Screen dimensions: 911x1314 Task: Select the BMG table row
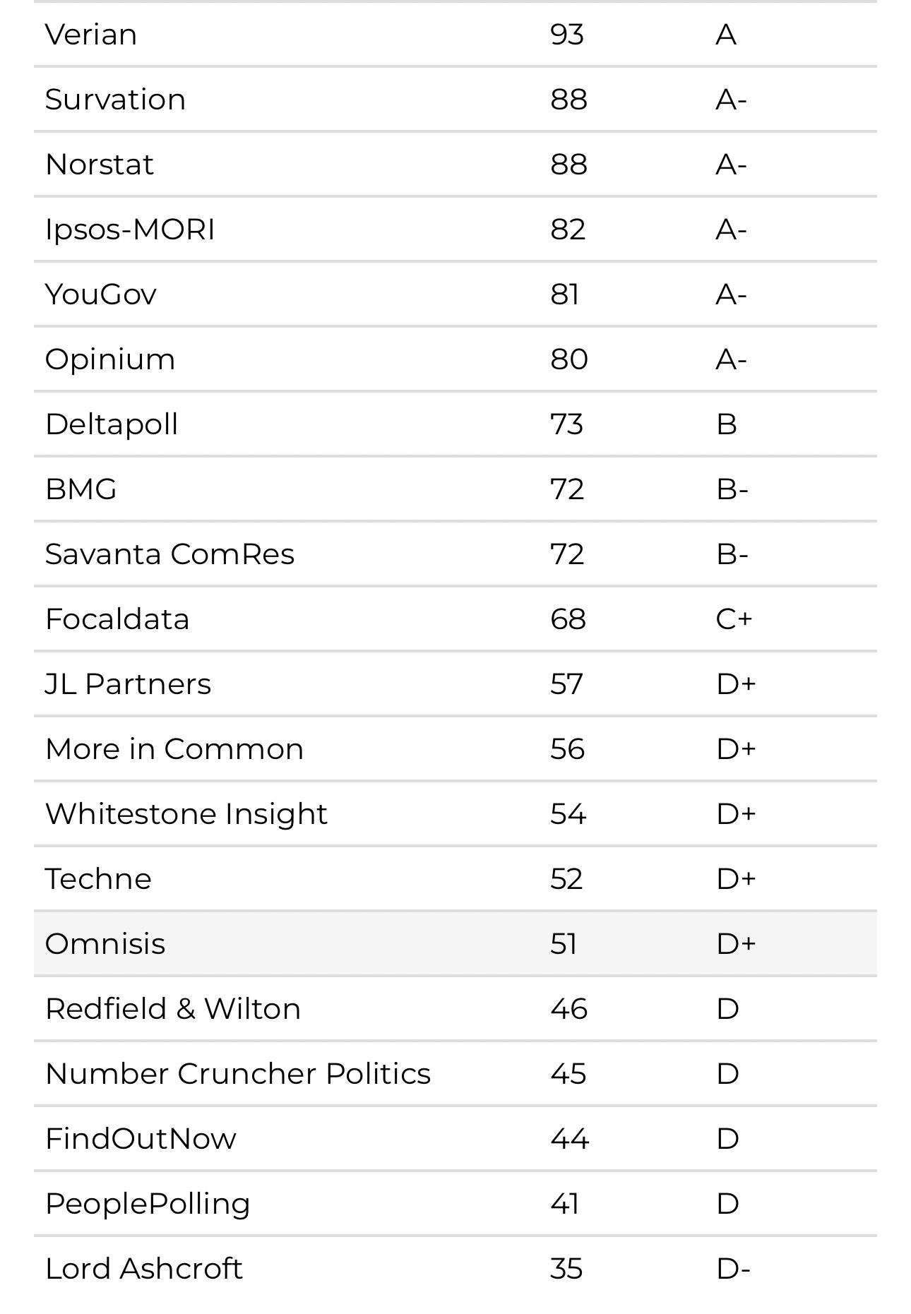coord(455,489)
